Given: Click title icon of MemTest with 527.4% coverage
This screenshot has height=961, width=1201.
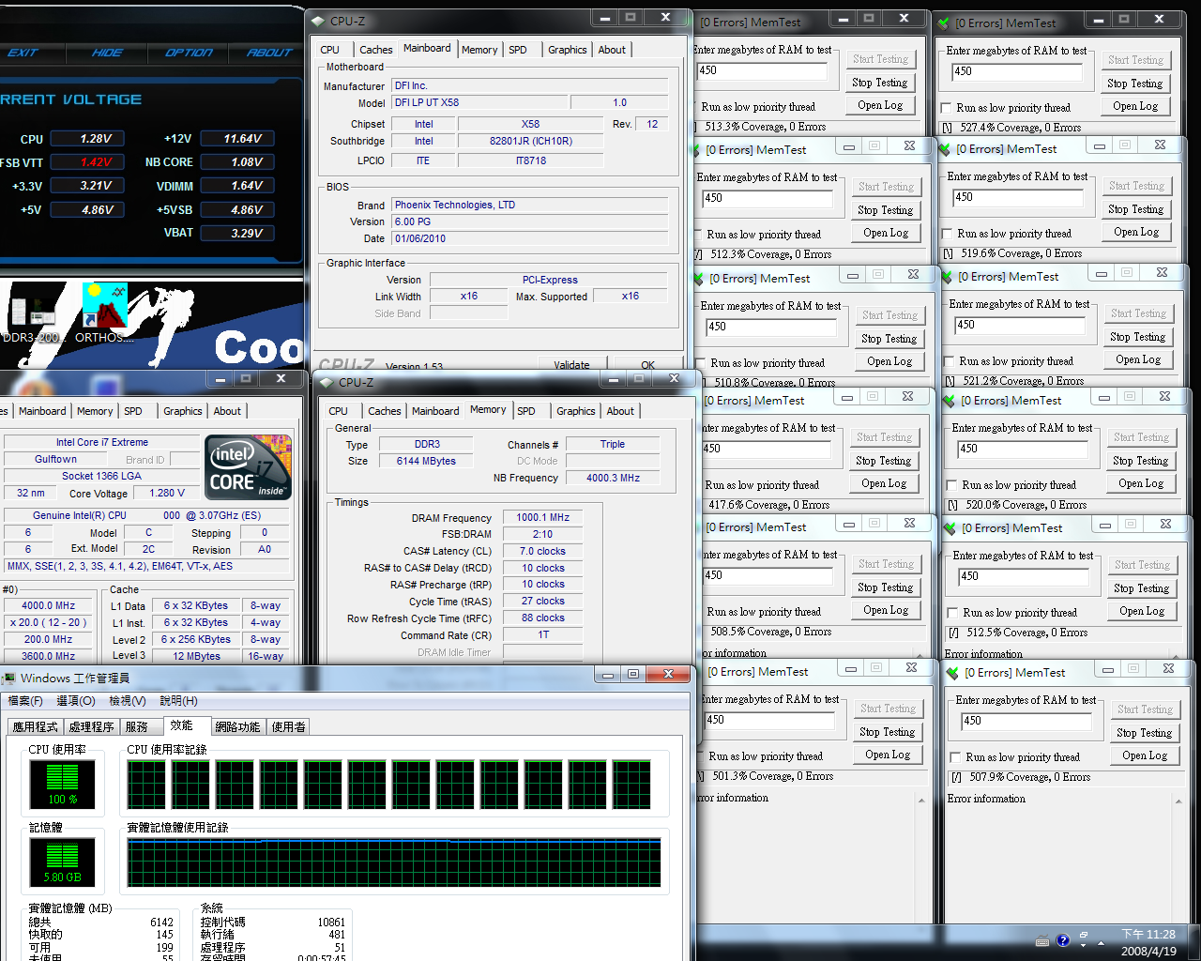Looking at the screenshot, I should pos(946,23).
